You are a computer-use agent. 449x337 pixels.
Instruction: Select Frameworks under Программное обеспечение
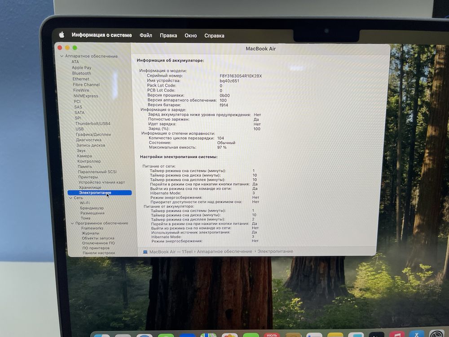[92, 228]
